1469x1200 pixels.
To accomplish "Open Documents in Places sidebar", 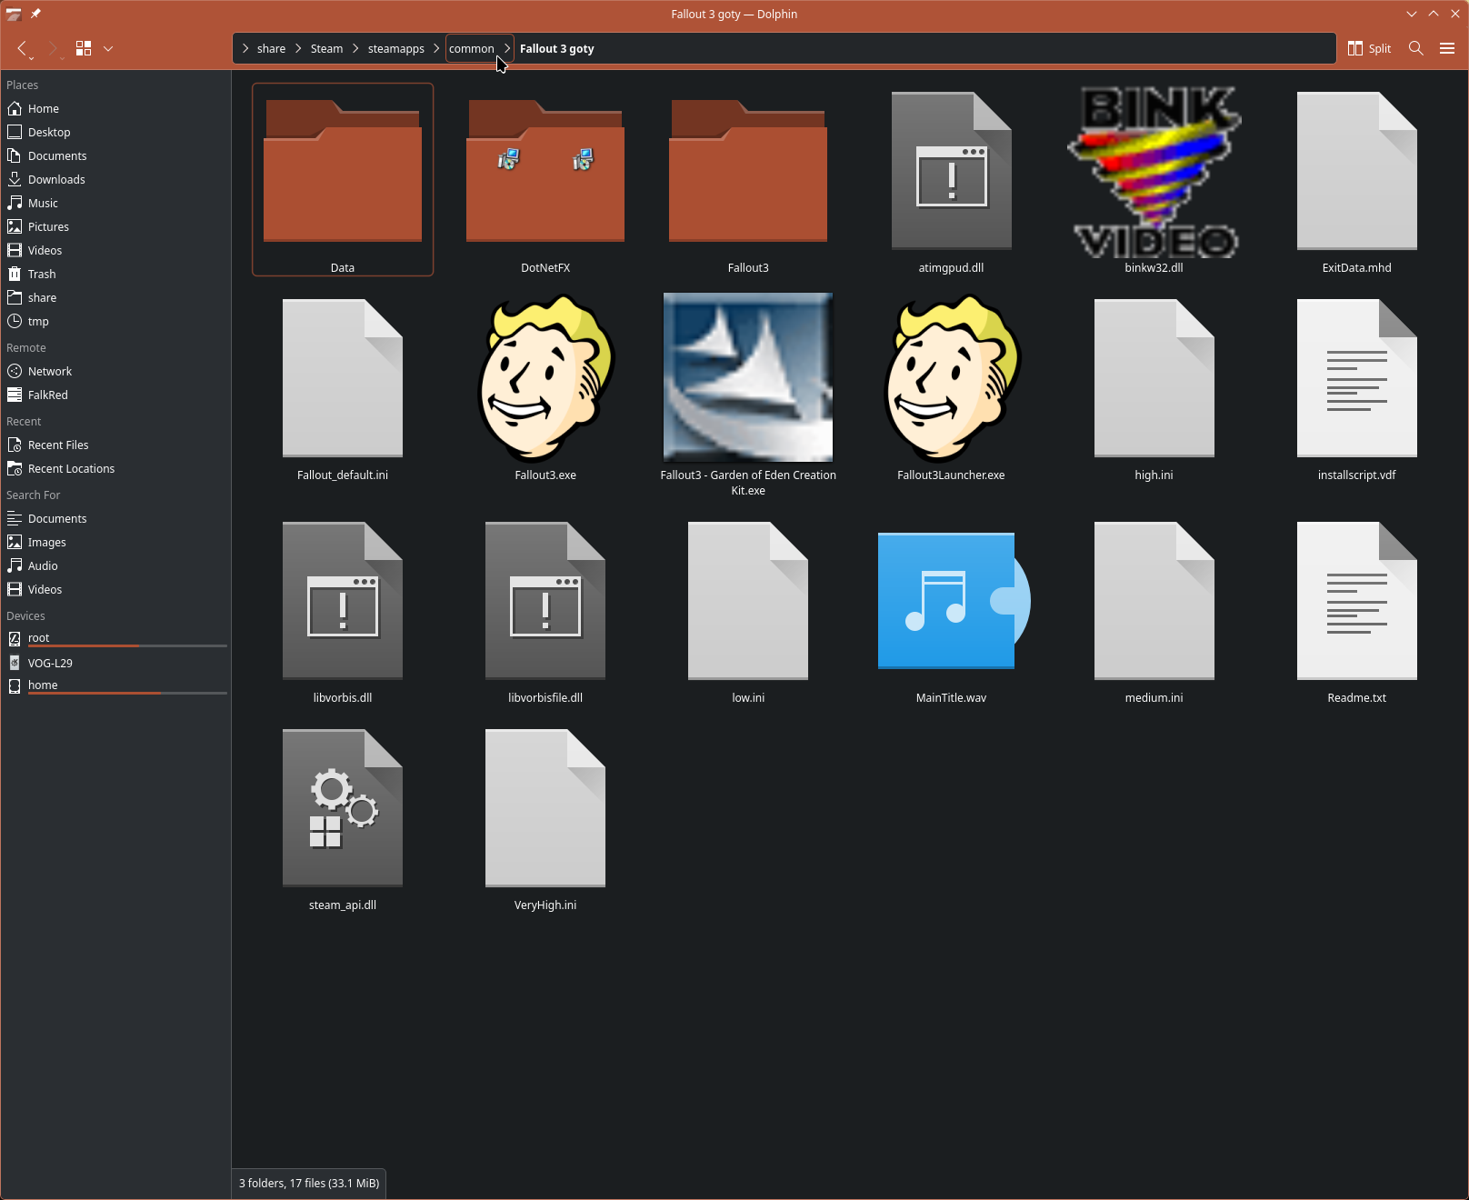I will (x=115, y=155).
